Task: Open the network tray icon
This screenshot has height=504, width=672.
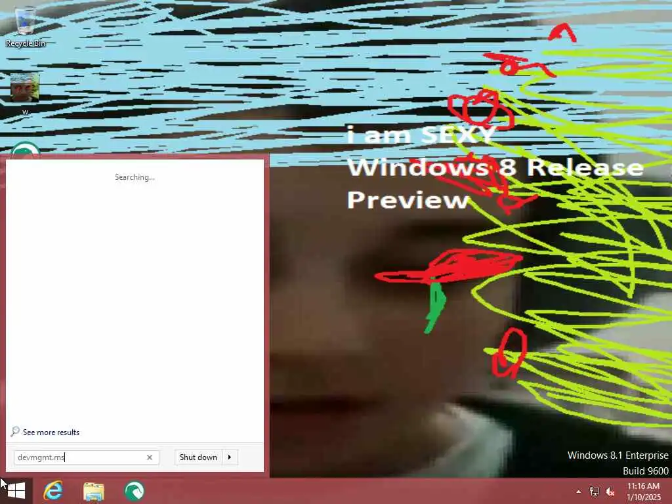Action: click(x=594, y=492)
